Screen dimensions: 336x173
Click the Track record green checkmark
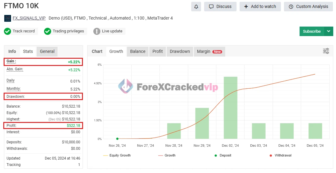[7, 31]
